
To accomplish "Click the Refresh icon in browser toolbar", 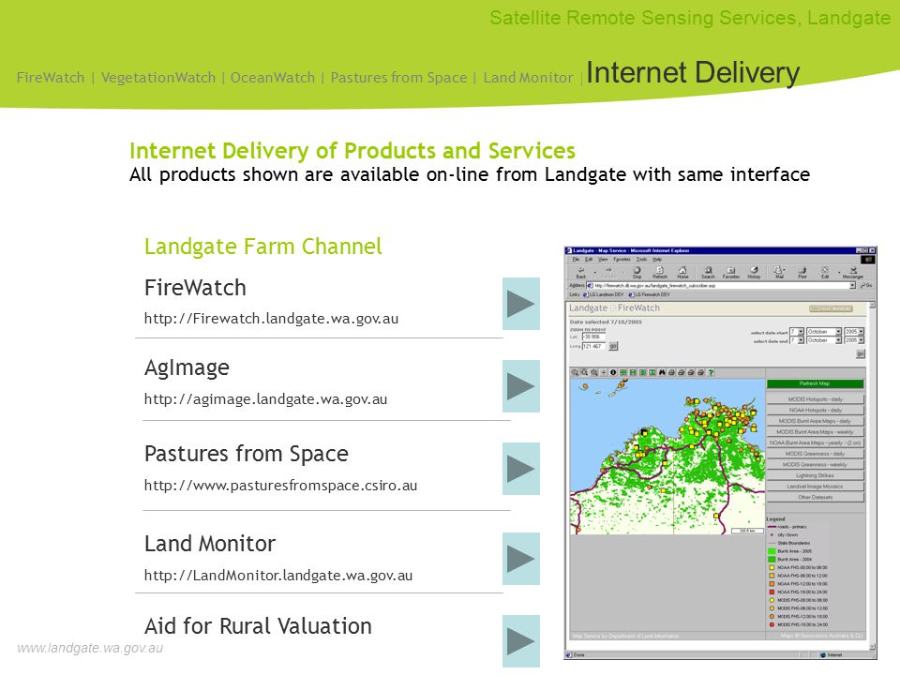I will point(660,273).
